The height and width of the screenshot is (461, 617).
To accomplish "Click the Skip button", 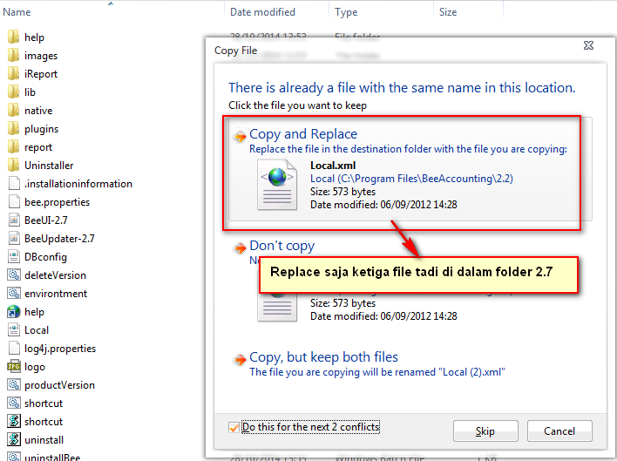I will coord(485,431).
